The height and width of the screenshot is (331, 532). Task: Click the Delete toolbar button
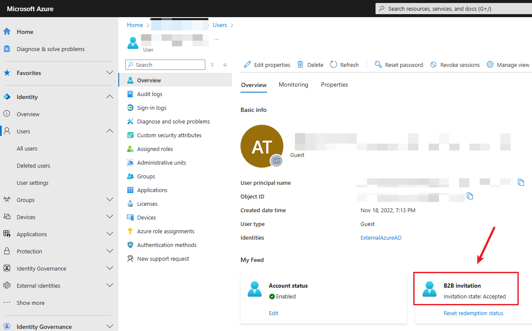tap(310, 65)
